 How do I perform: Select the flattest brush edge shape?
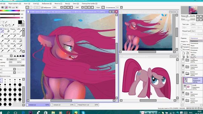point(23,56)
